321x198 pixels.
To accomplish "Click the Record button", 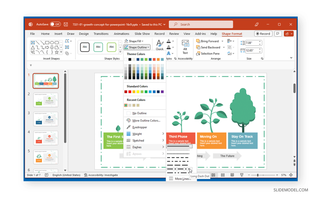I will pyautogui.click(x=263, y=34).
